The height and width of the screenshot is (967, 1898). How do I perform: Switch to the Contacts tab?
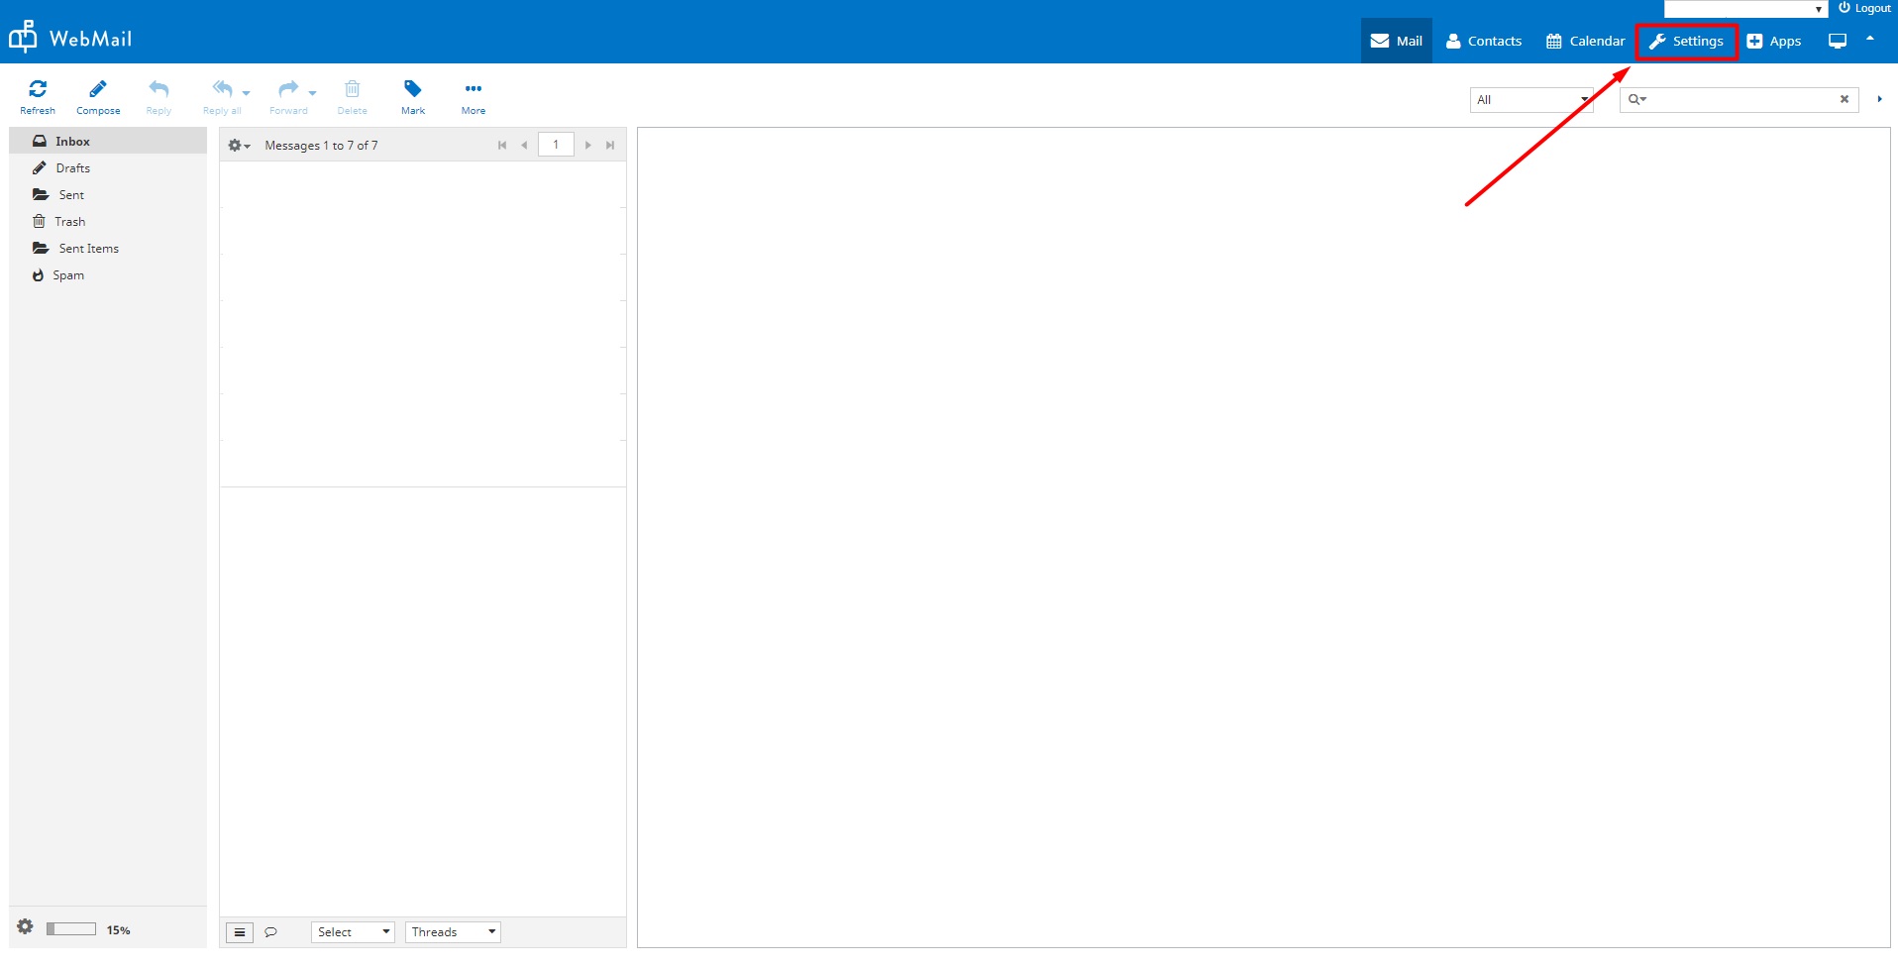point(1484,42)
